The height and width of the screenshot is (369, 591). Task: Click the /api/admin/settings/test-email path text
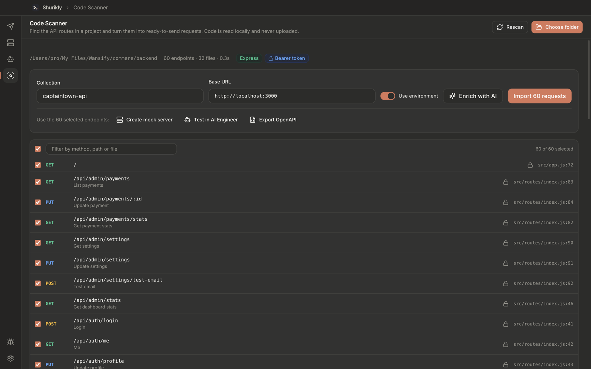click(x=118, y=280)
